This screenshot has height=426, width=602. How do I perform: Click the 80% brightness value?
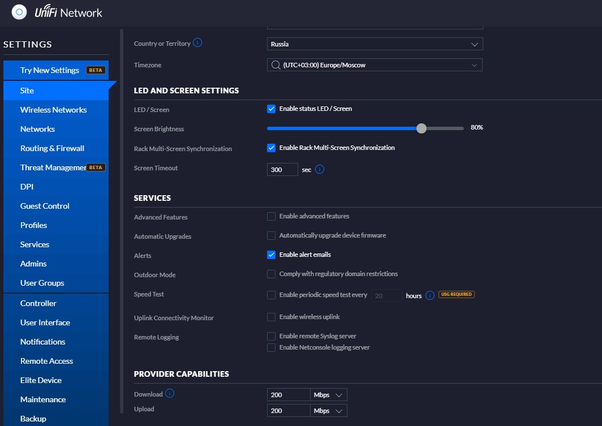(x=477, y=127)
